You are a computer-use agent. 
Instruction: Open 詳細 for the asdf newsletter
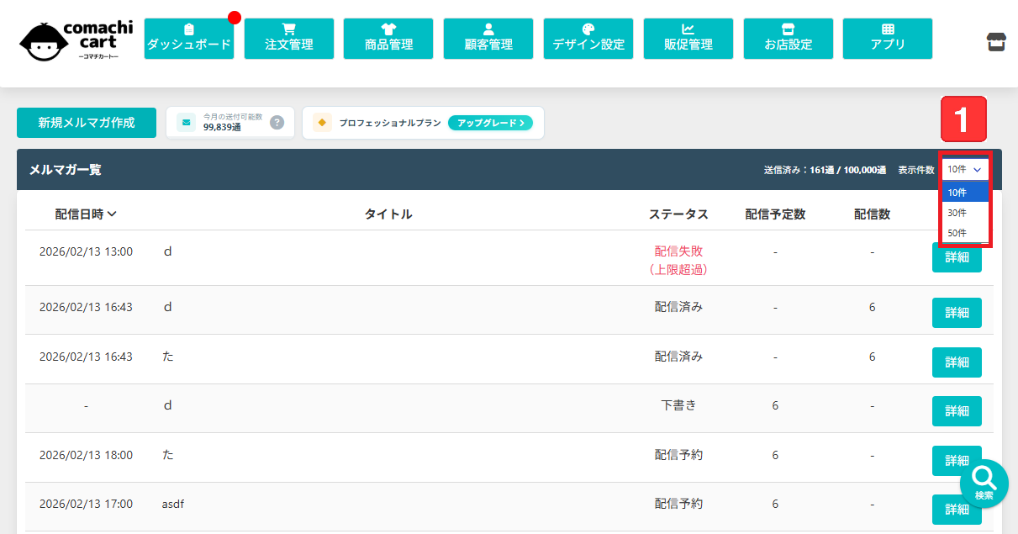957,510
